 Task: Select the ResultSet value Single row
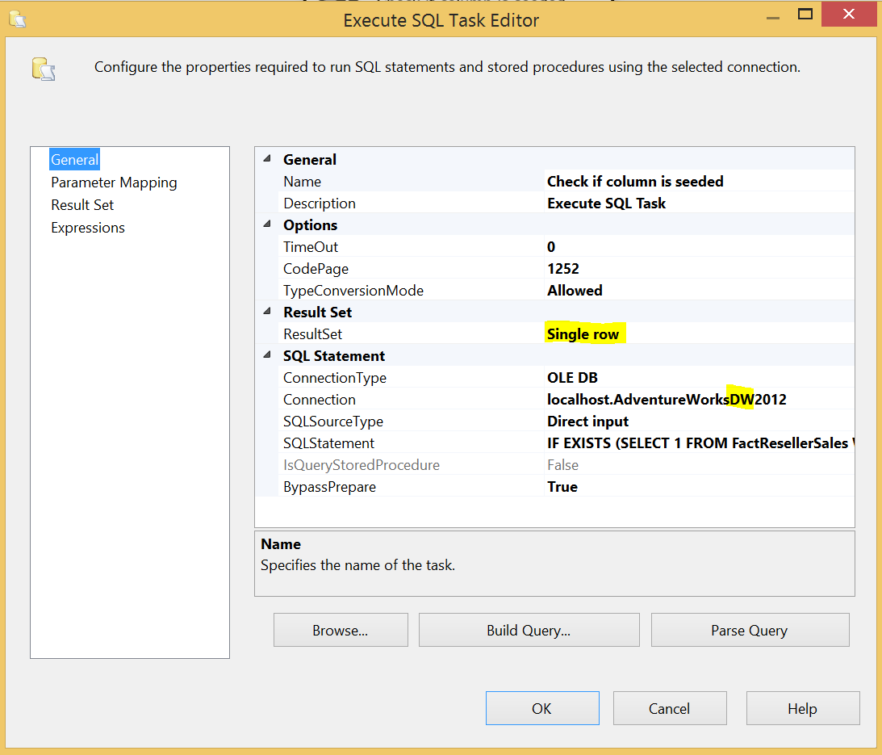tap(583, 334)
